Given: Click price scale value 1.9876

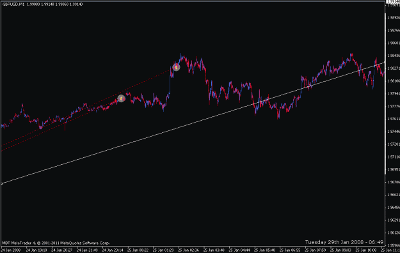Looking at the screenshot, I should [x=394, y=30].
